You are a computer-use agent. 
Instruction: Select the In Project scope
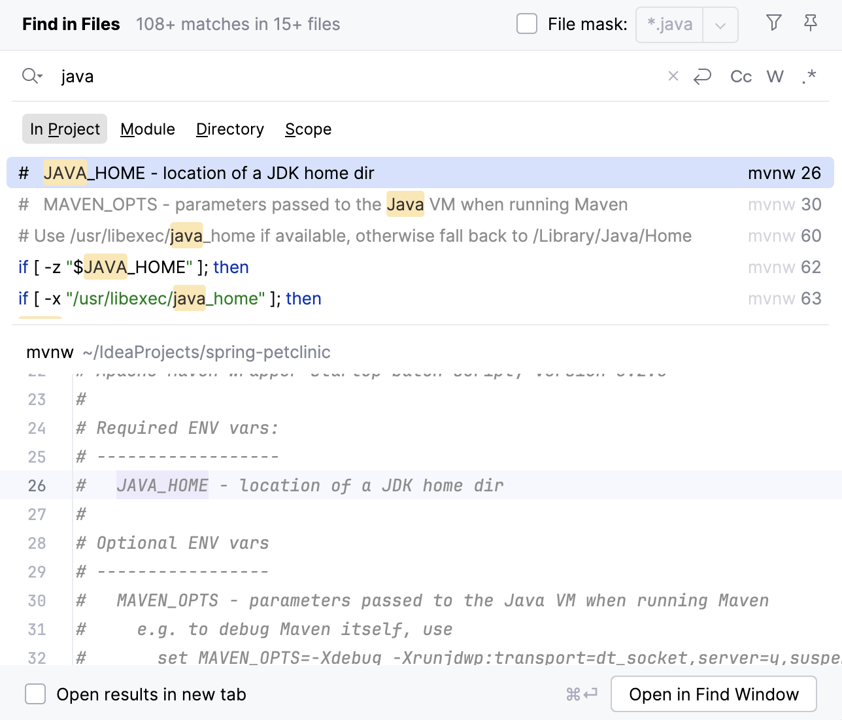point(64,129)
